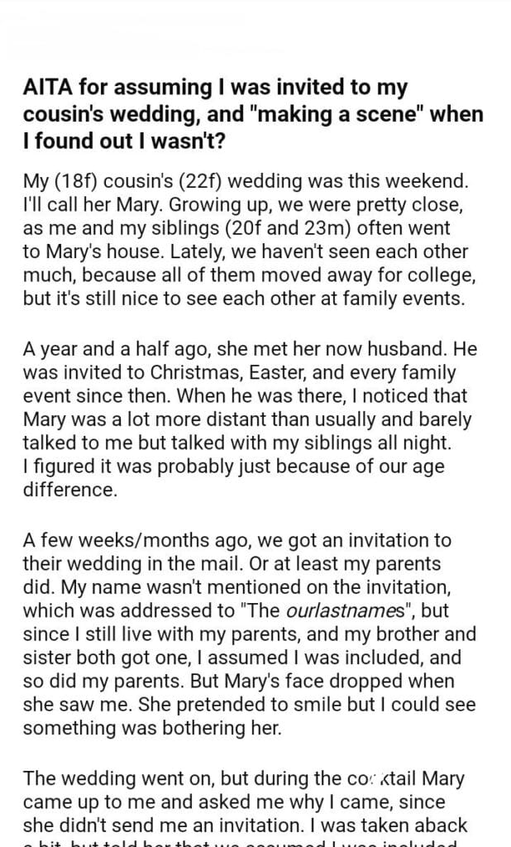The height and width of the screenshot is (847, 511).
Task: Click the word "difference." ending the second paragraph
Action: [x=69, y=490]
